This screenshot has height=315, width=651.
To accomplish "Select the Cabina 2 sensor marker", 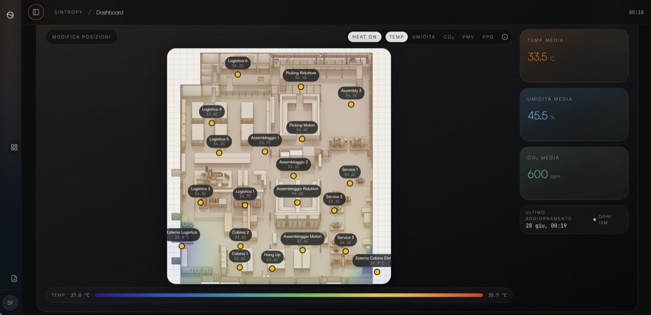I will pyautogui.click(x=240, y=246).
